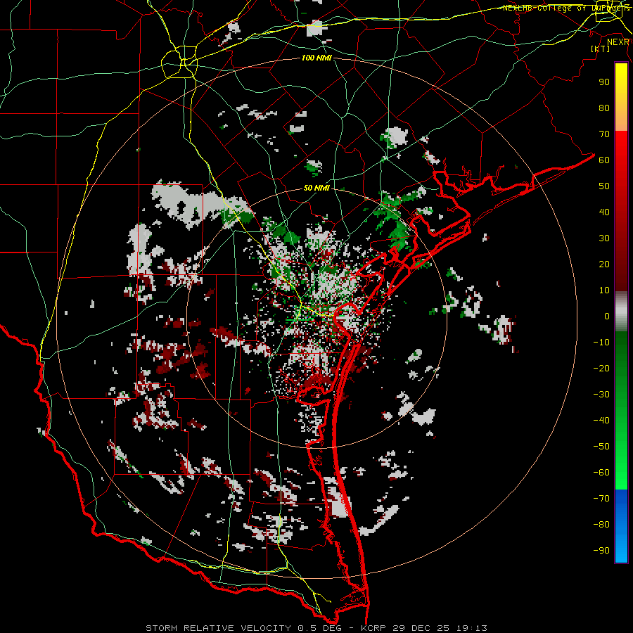Click the "50 NMI" range ring label
This screenshot has width=633, height=633.
coord(316,188)
